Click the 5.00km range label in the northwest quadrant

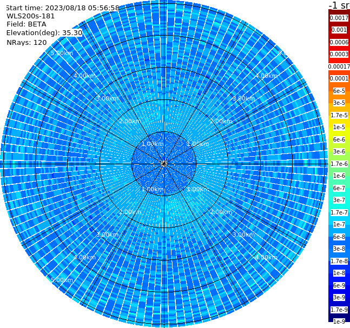[62, 53]
